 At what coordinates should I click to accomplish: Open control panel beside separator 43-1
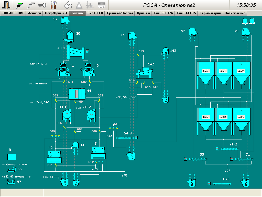(x=87, y=51)
